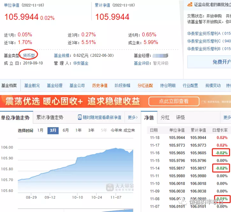The height and width of the screenshot is (212, 231).
Task: Open 华泰紫金货币增利C fund link
Action: (209, 41)
